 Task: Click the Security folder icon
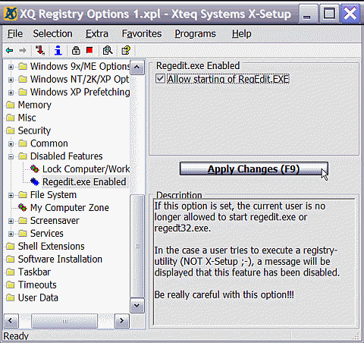pyautogui.click(x=11, y=131)
